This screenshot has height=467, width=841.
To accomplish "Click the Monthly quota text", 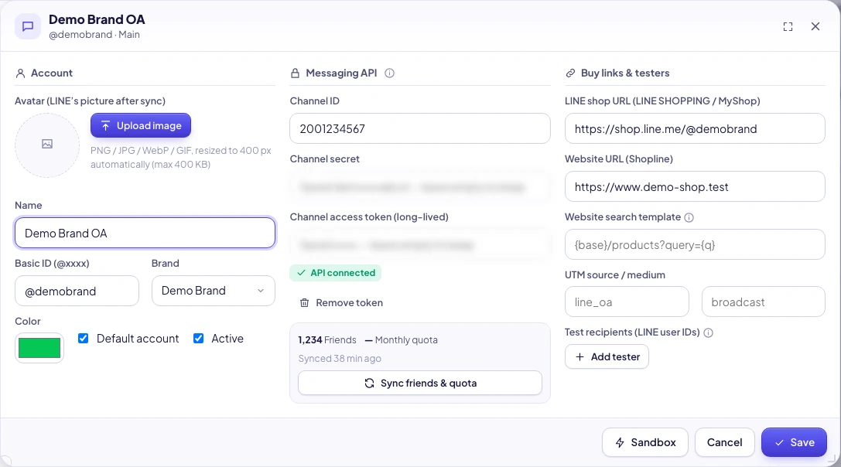I will point(406,340).
